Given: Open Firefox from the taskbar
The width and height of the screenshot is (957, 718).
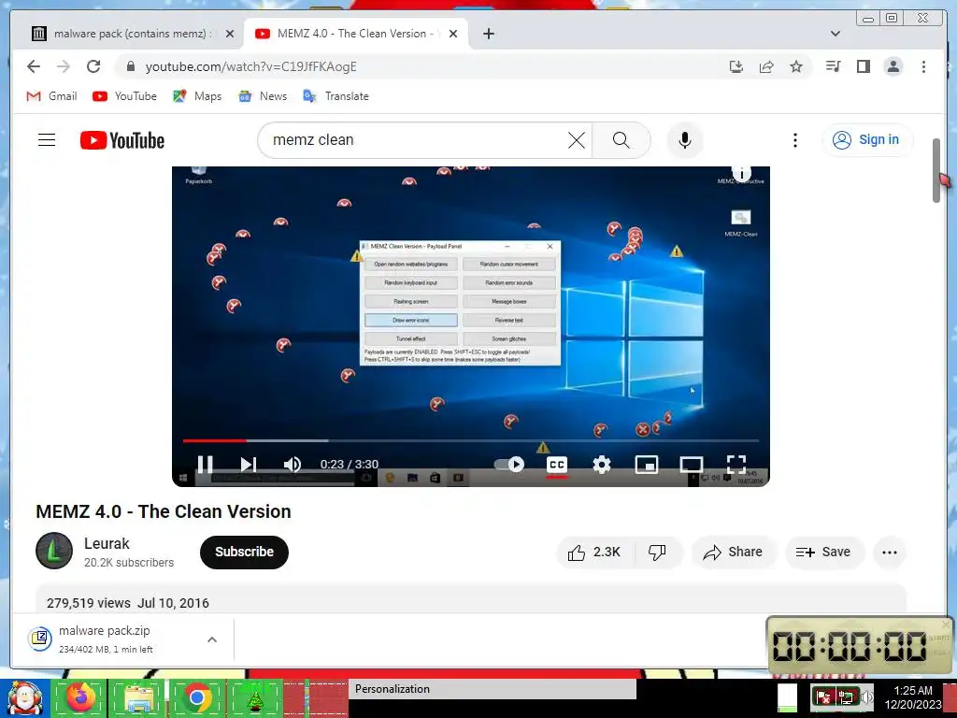Looking at the screenshot, I should (81, 697).
